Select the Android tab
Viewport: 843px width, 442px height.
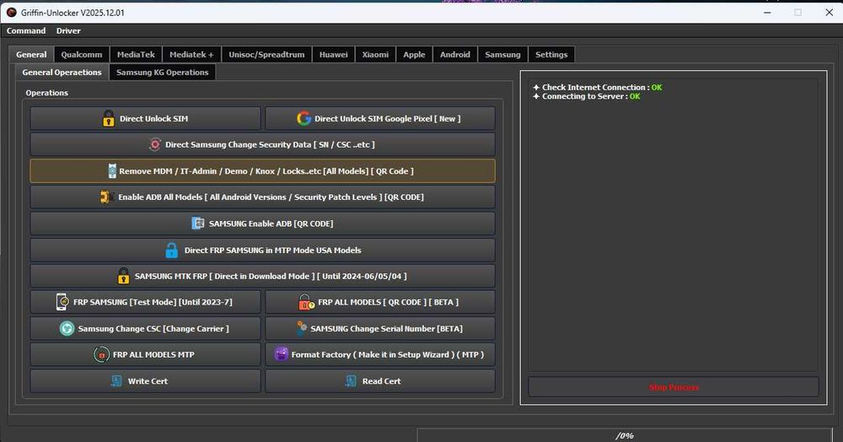coord(455,54)
